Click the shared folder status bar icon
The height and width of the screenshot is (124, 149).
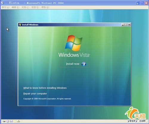coord(15,121)
